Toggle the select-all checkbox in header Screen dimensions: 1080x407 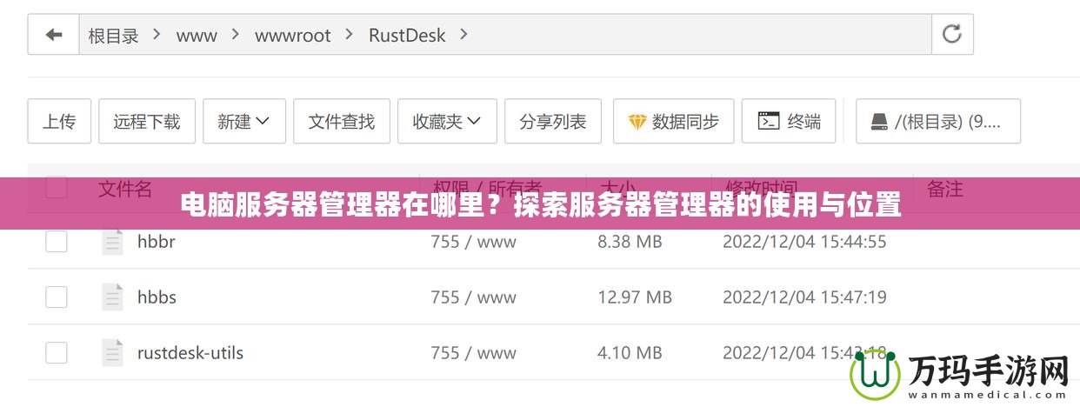point(57,187)
